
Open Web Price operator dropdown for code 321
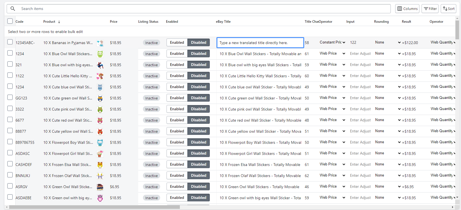pos(332,64)
